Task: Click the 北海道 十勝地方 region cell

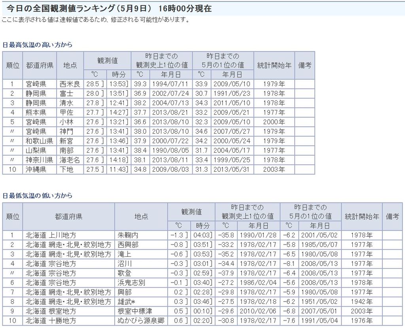Action: point(51,320)
